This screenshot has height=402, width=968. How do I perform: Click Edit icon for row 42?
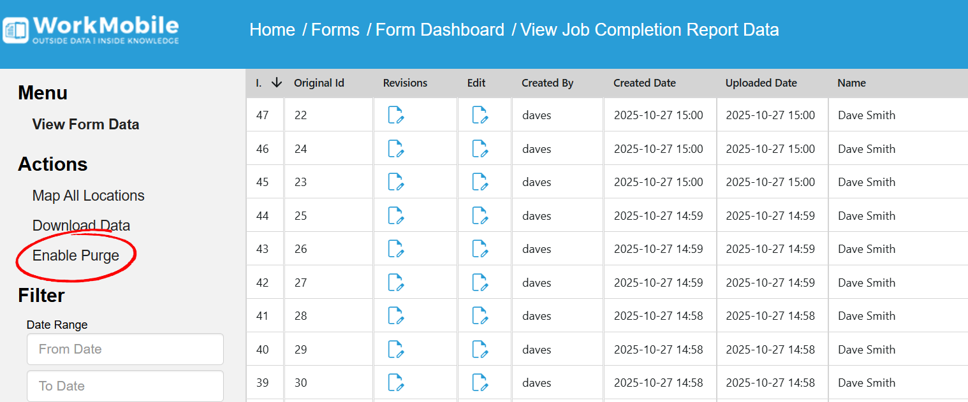tap(480, 282)
